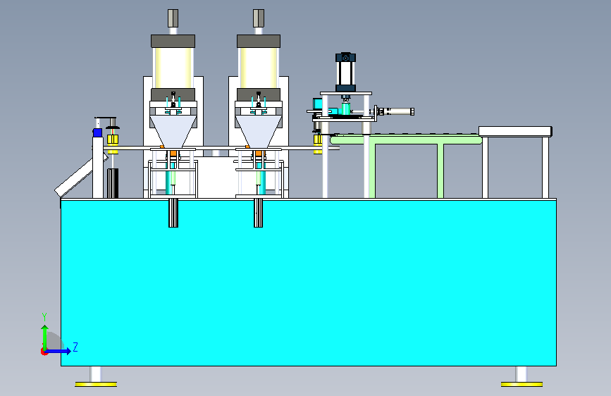This screenshot has height=396, width=611.
Task: Select the left striped shaft hanging below the tabletop
Action: click(173, 213)
